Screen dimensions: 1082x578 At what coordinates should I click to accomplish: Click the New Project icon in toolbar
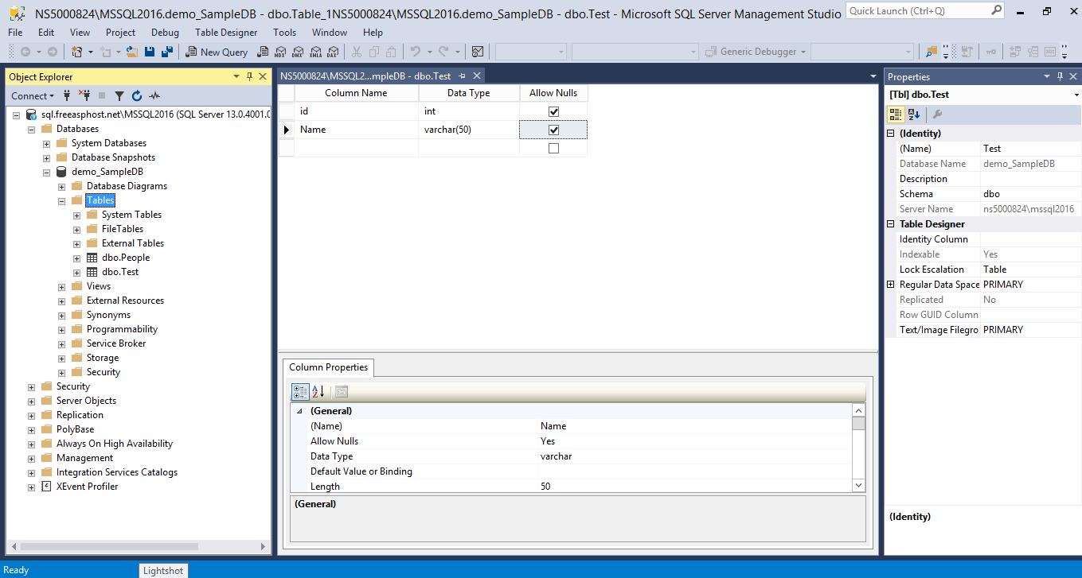(77, 52)
